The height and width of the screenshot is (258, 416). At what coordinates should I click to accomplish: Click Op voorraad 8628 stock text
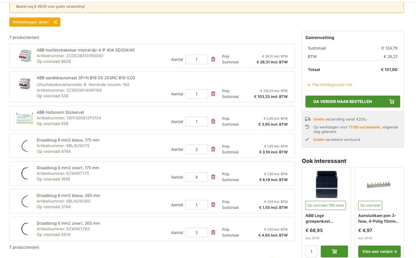pyautogui.click(x=54, y=61)
